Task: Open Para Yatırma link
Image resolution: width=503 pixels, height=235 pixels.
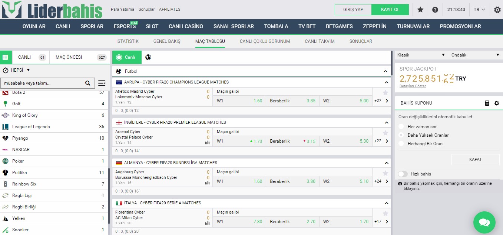Action: tap(122, 9)
